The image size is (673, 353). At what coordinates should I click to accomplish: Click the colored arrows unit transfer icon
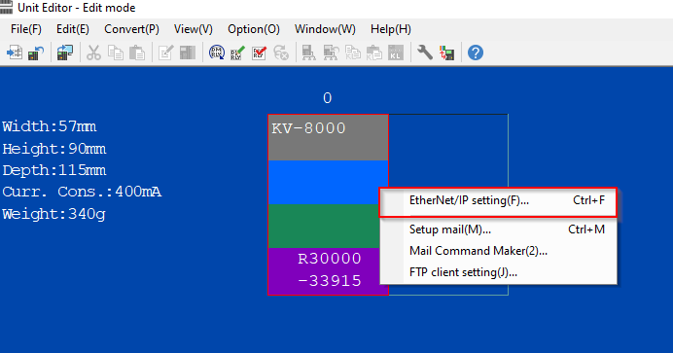(446, 53)
